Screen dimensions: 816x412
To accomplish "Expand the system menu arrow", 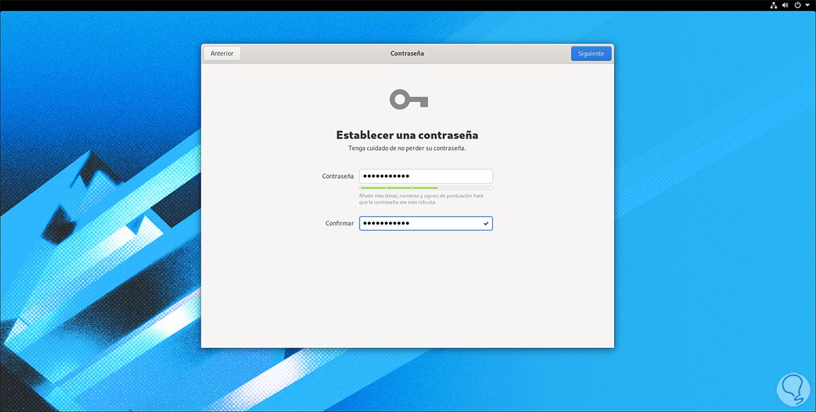I will click(x=807, y=5).
